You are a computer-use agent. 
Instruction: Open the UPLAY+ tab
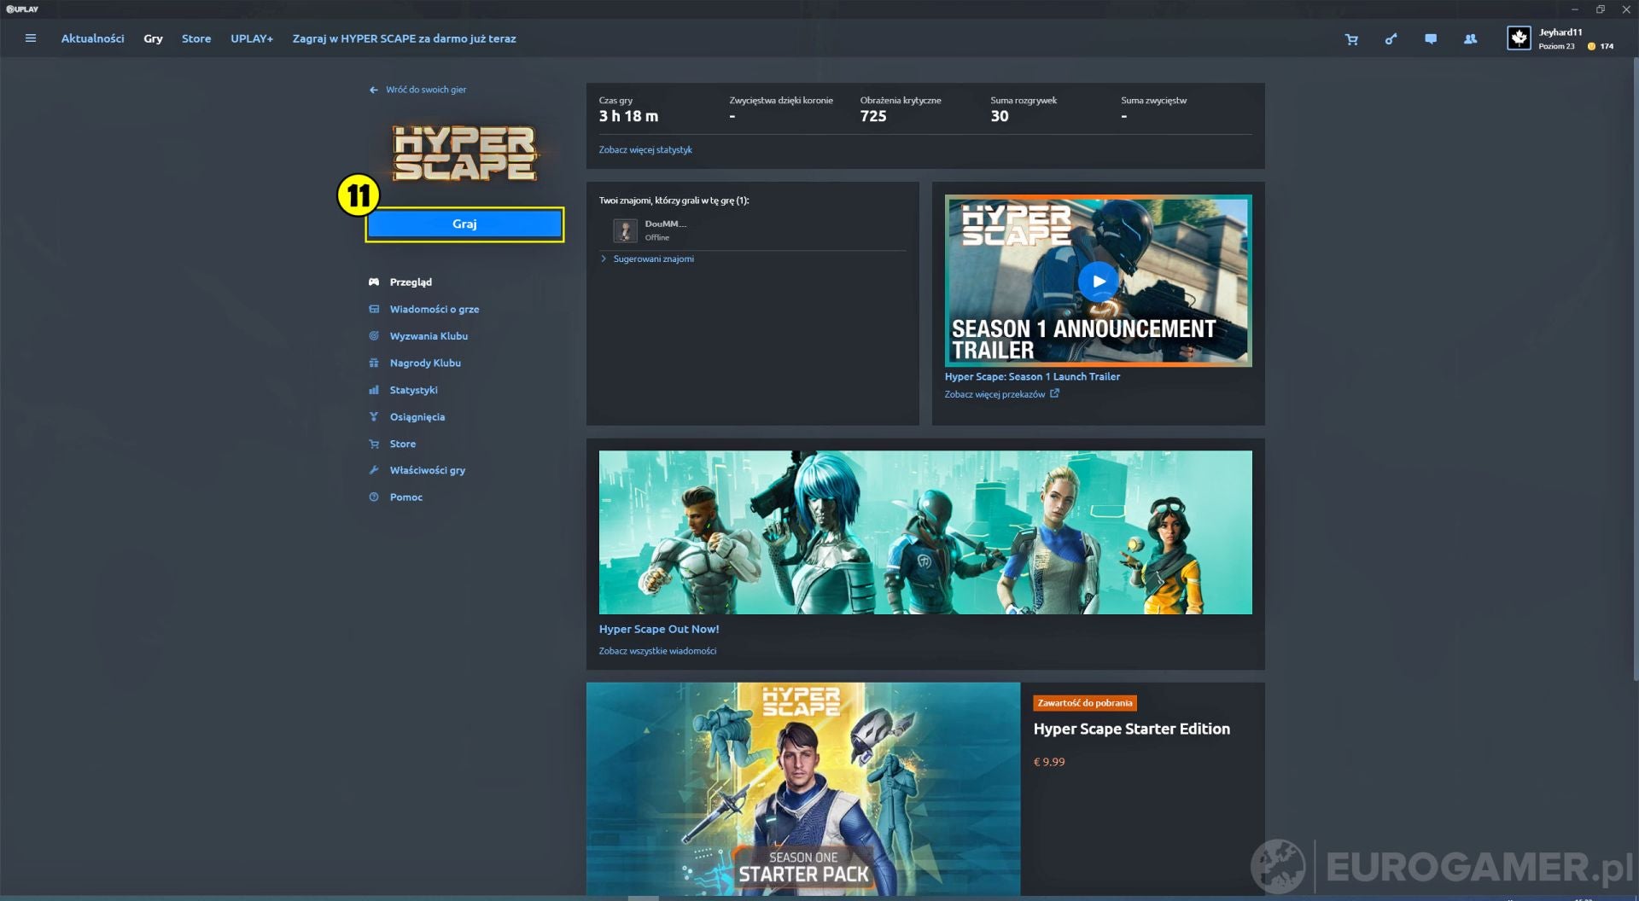(252, 38)
